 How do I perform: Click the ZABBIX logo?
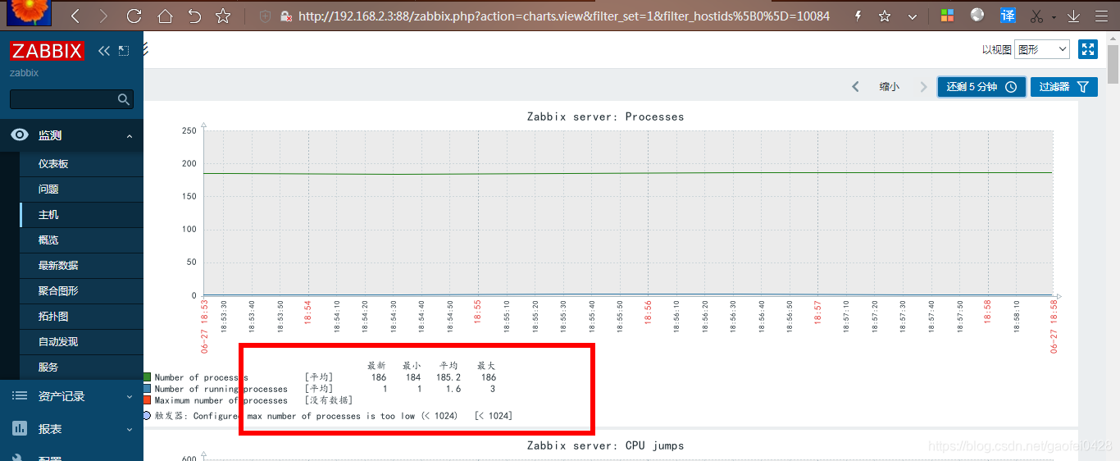point(47,51)
